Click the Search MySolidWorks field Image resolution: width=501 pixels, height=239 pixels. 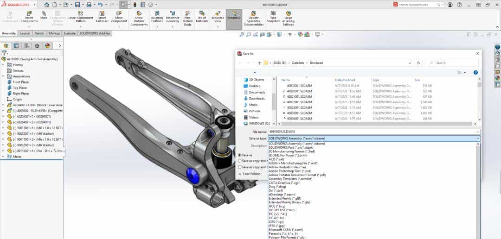pos(417,5)
